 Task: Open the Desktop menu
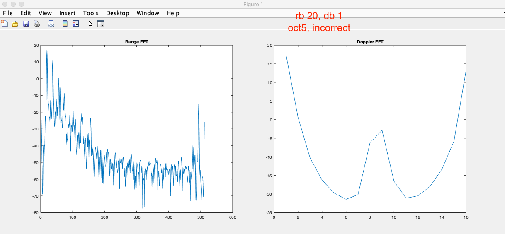click(x=118, y=13)
